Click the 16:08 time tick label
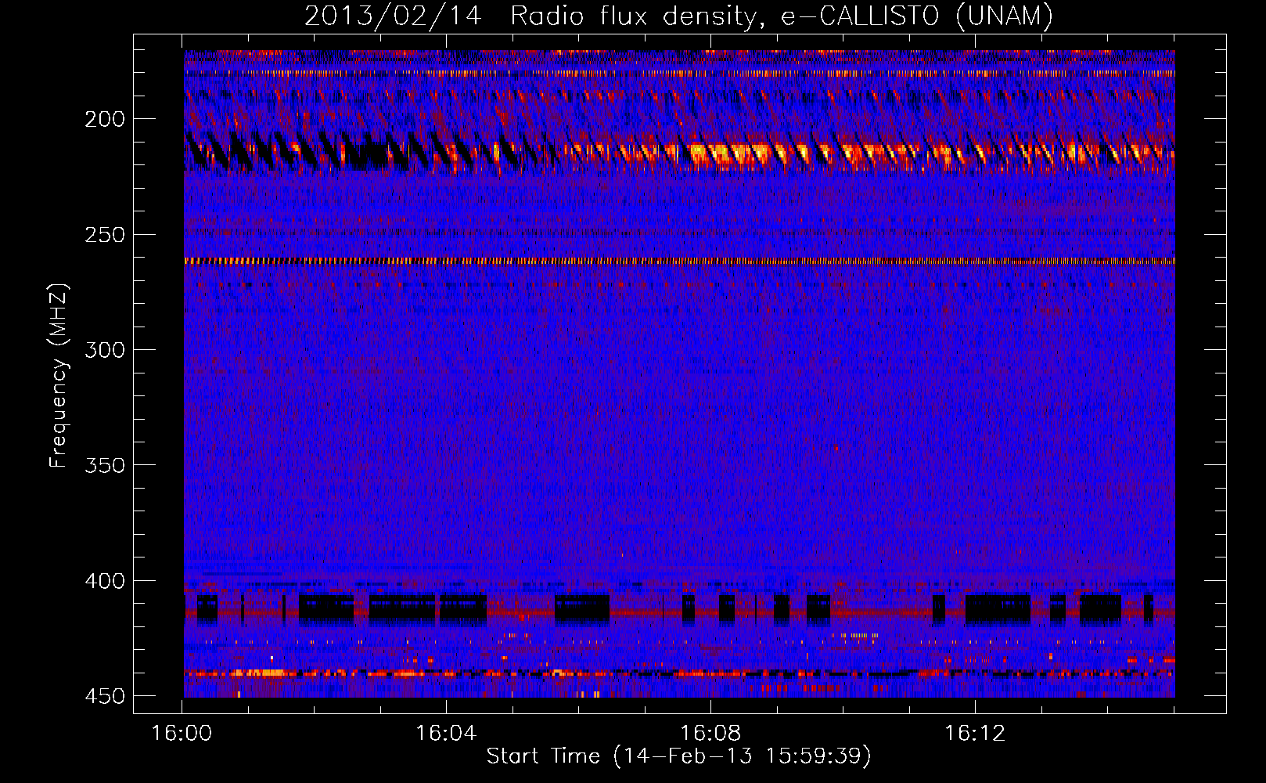Image resolution: width=1266 pixels, height=783 pixels. pos(710,733)
